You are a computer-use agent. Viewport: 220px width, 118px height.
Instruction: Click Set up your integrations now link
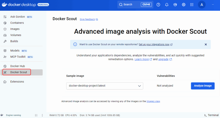coord(154,44)
